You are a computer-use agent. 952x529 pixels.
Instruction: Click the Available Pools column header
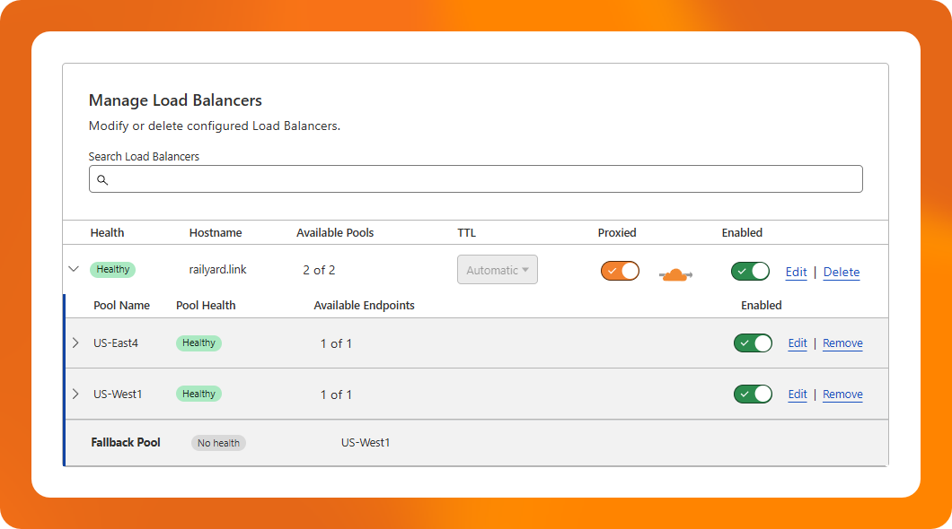point(335,233)
